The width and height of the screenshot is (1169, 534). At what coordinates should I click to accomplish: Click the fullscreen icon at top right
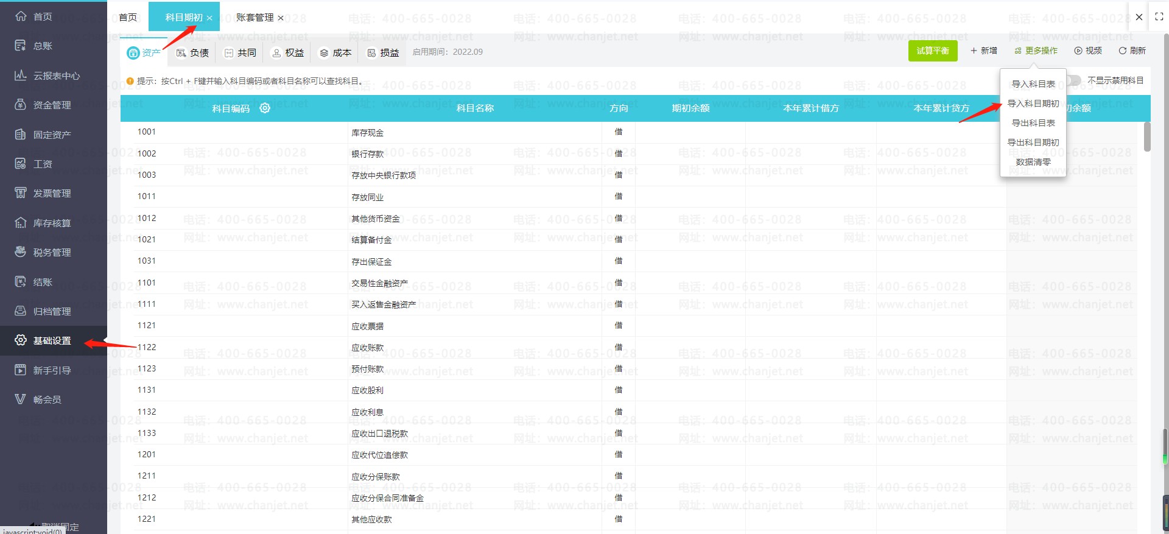(x=1159, y=17)
